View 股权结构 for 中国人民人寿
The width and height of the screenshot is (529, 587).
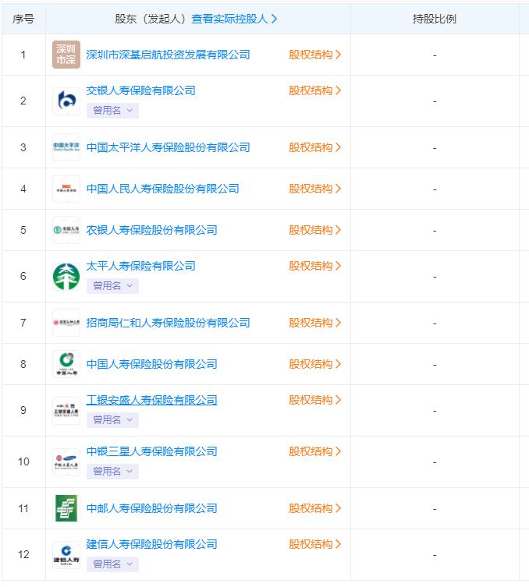(314, 189)
